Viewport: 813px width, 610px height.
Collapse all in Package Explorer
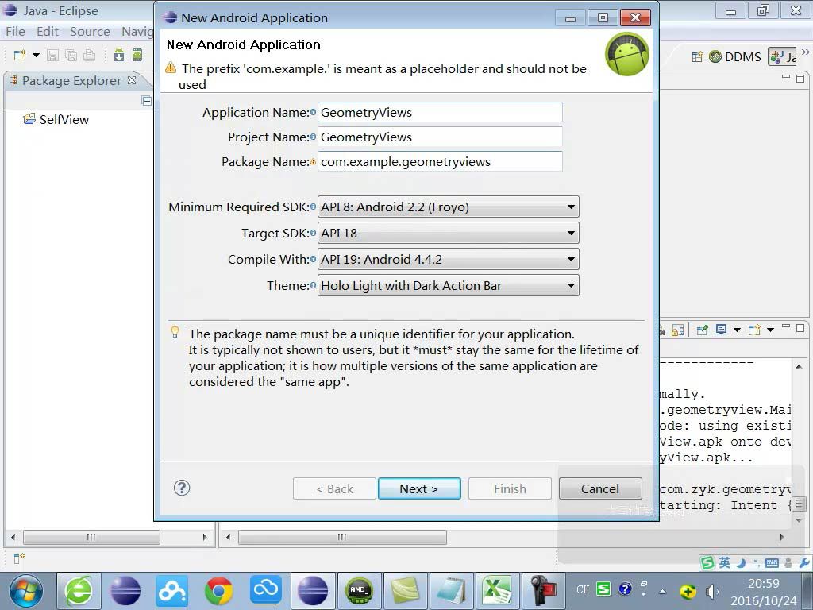pyautogui.click(x=146, y=101)
